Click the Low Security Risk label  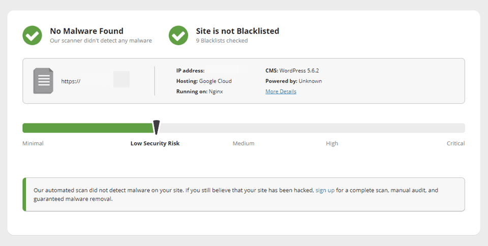point(155,143)
